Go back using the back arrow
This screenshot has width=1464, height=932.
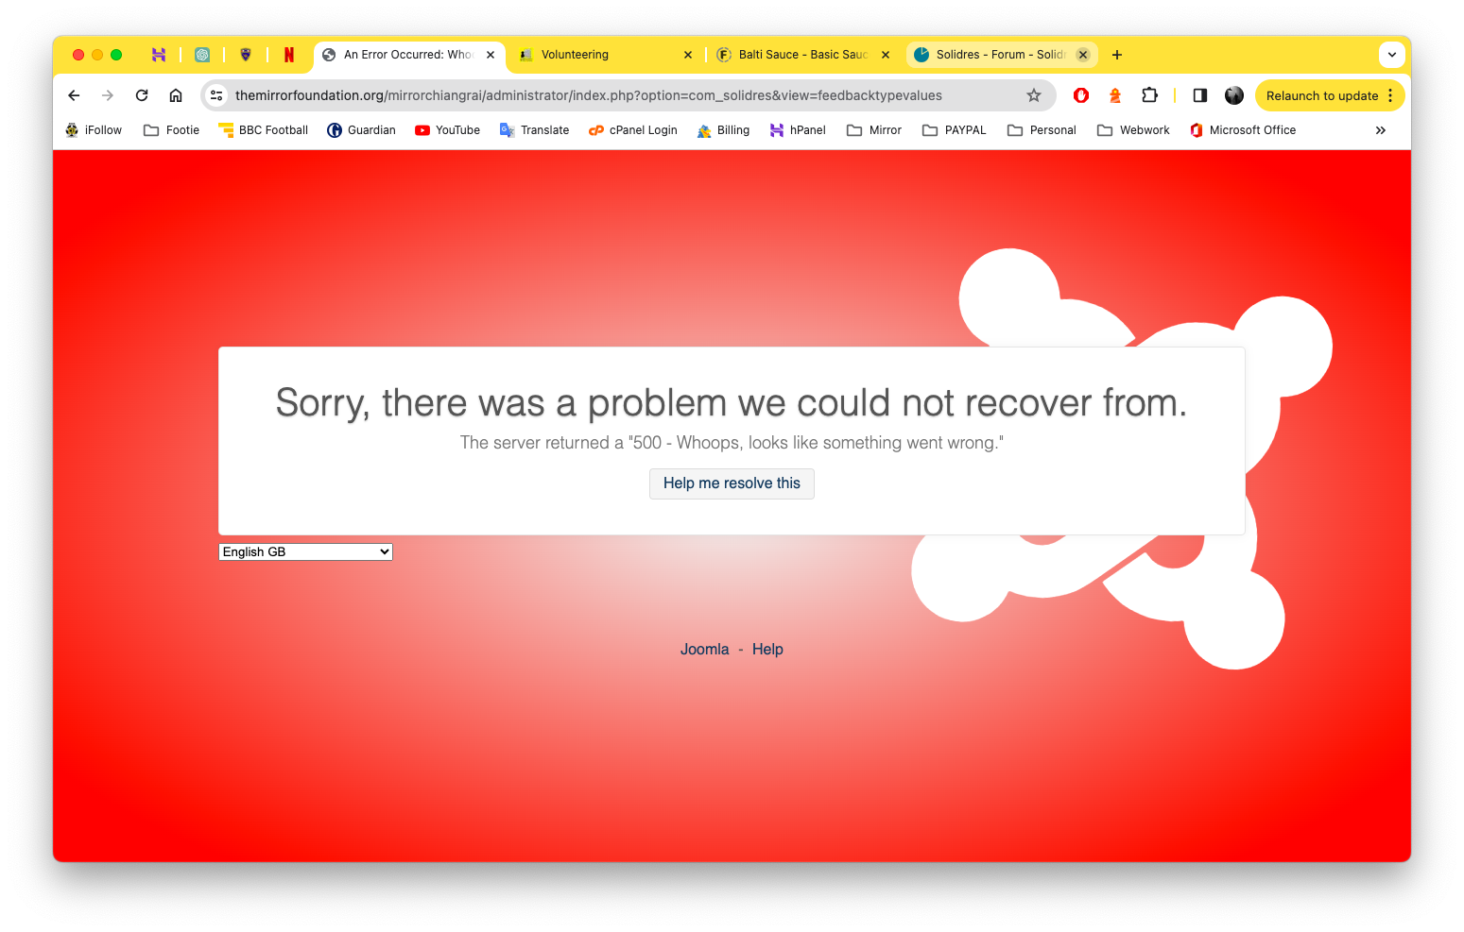[x=74, y=95]
